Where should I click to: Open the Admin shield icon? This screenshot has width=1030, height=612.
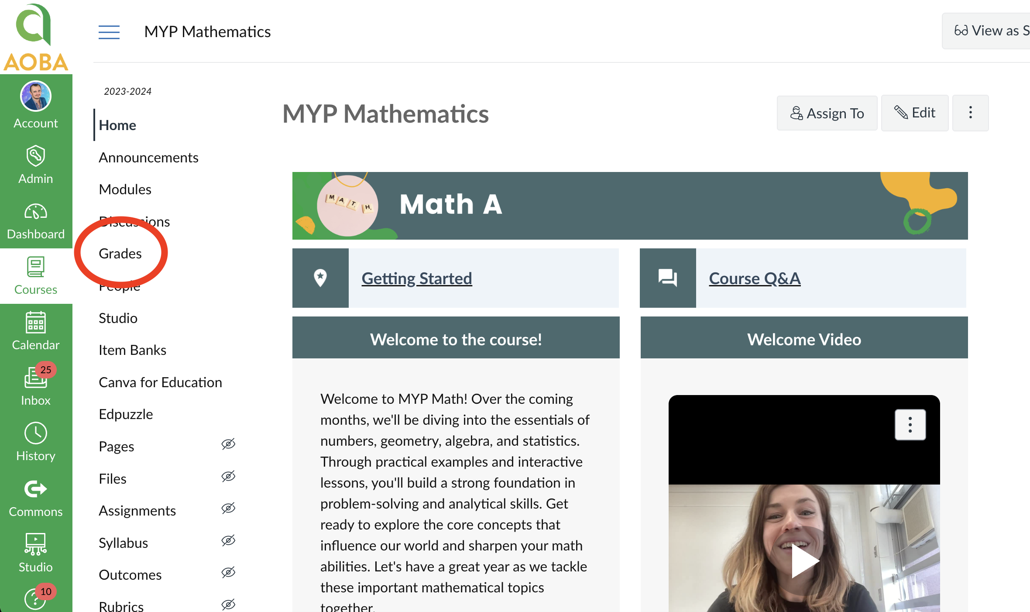coord(36,157)
